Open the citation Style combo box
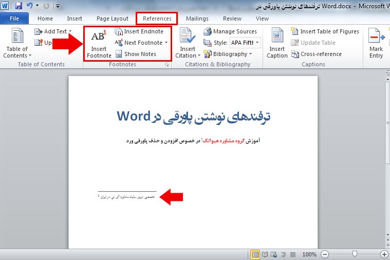Viewport: 390px width, 260px height. tap(245, 43)
